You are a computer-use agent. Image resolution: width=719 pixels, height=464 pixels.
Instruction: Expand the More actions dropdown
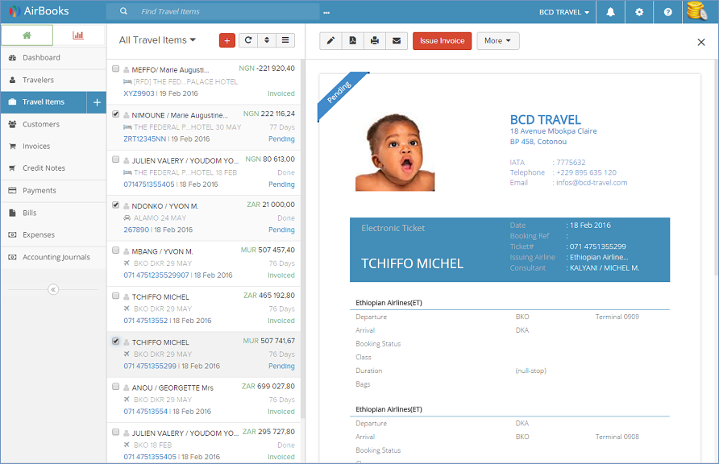click(x=498, y=41)
